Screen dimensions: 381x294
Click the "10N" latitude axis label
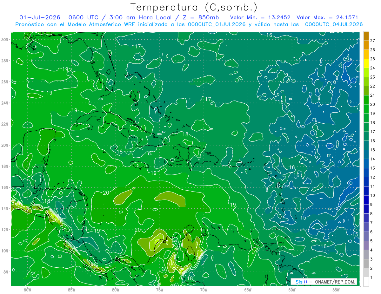coord(5,251)
